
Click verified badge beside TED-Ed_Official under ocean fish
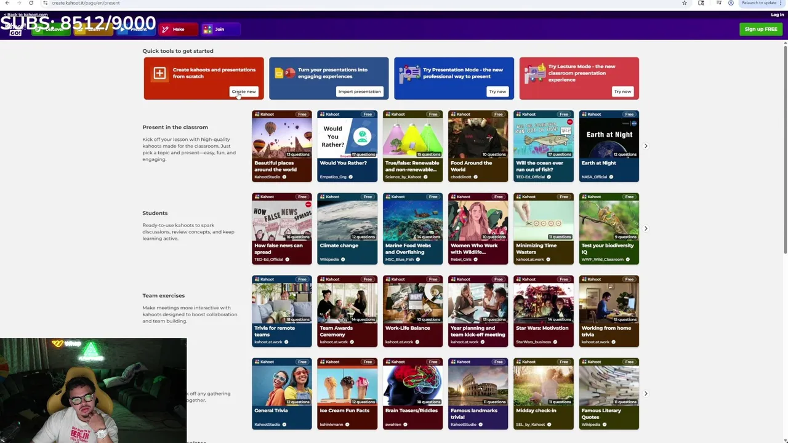548,177
